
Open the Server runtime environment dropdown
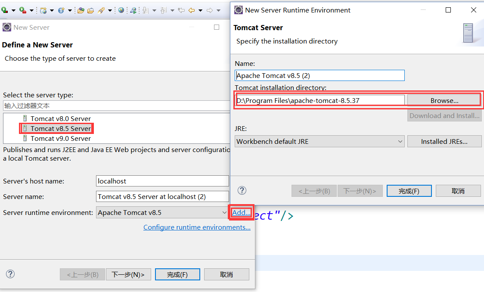pos(224,212)
